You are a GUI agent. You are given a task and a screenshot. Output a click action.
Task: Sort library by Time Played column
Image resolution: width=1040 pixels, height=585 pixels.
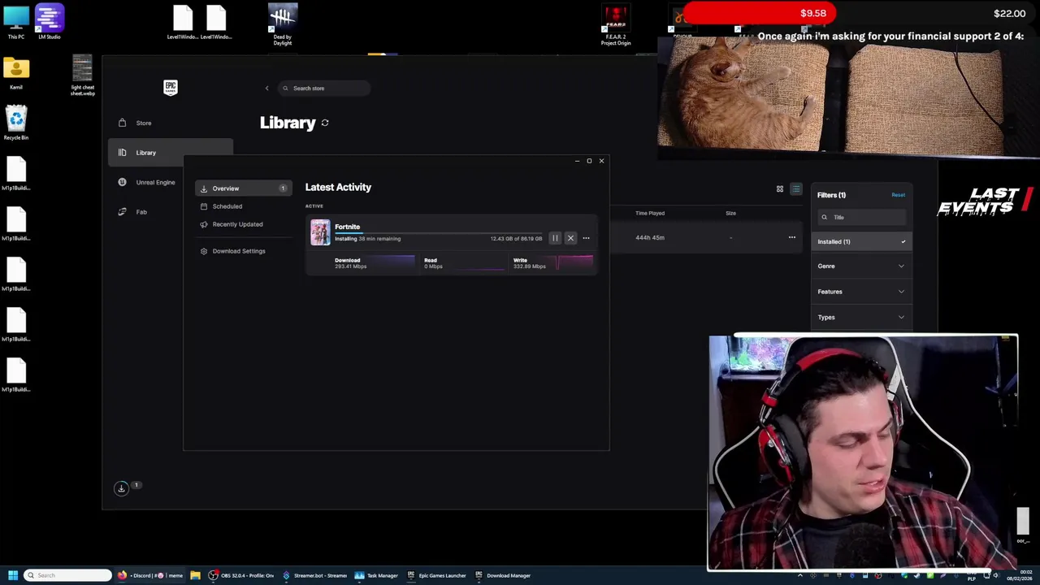click(x=650, y=213)
